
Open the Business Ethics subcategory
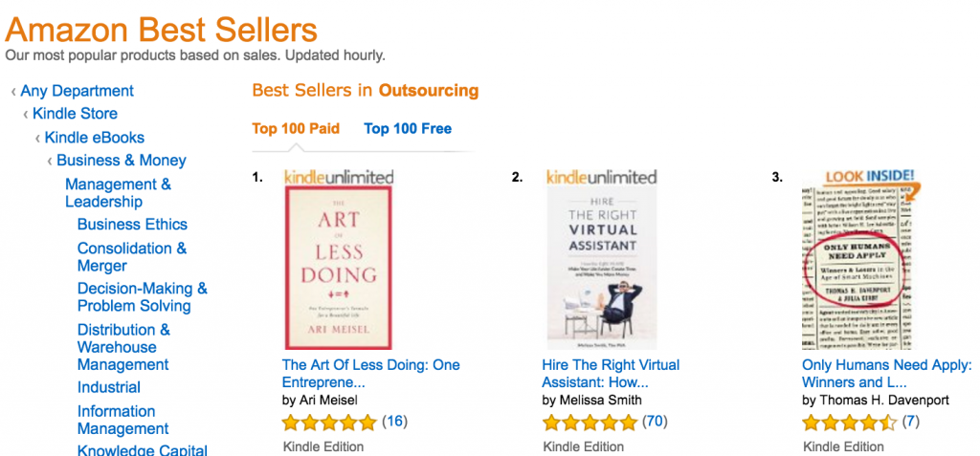(x=132, y=225)
